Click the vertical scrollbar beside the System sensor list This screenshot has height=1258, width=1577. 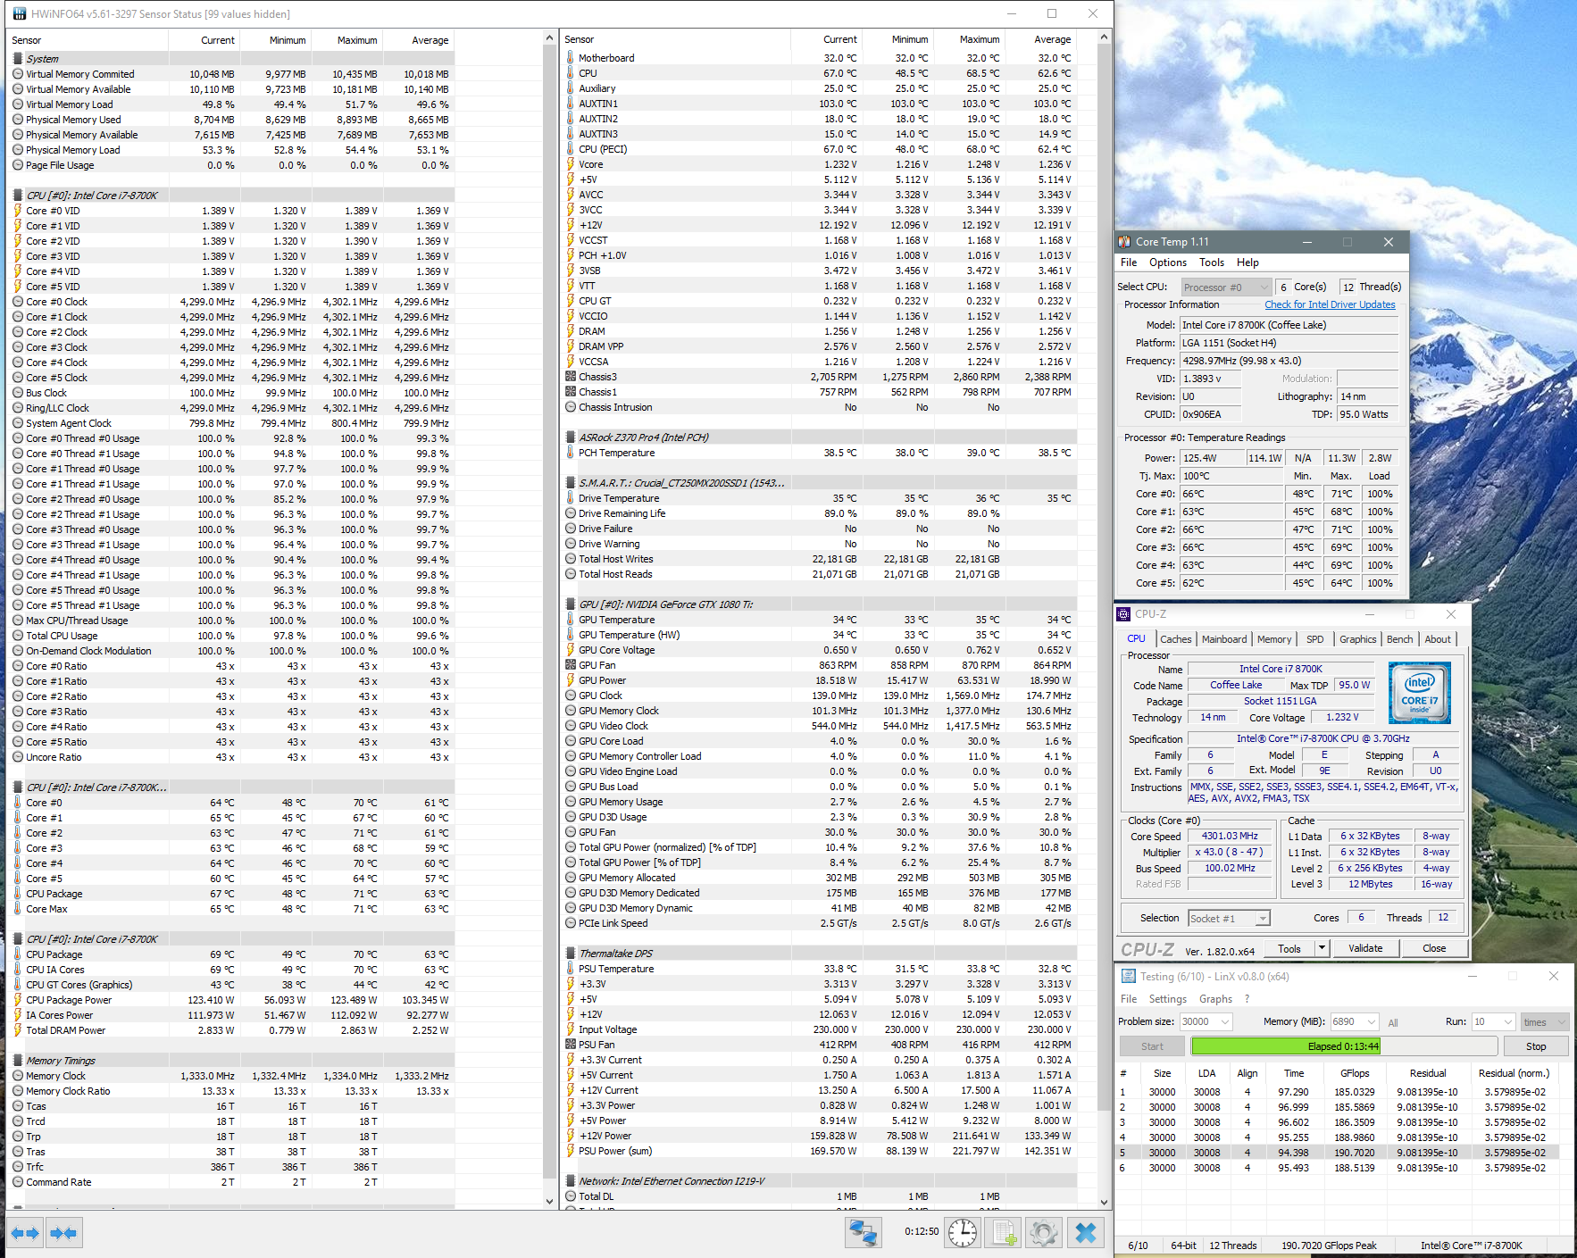click(x=549, y=619)
